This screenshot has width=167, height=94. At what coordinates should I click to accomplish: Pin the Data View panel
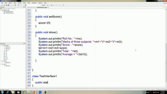coord(24,44)
